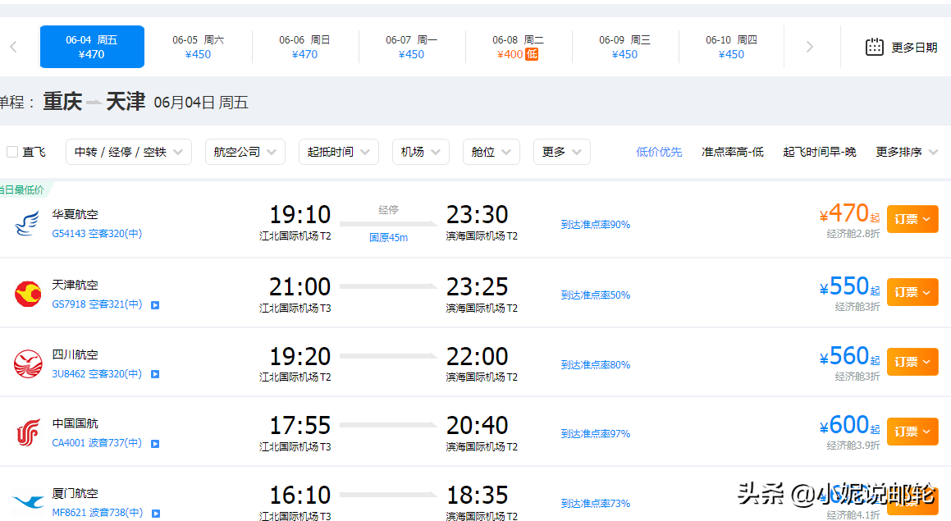Viewport: 951px width, 521px height.
Task: Click the Tianjin Airlines logo
Action: coord(28,294)
